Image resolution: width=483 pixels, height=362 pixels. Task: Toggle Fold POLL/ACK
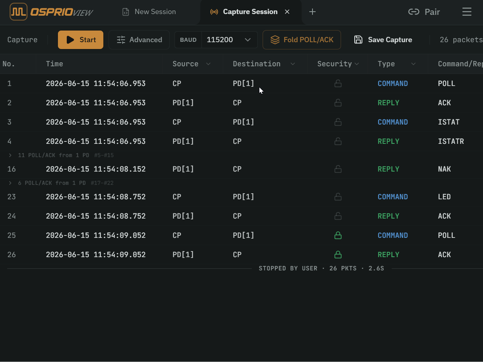[302, 40]
